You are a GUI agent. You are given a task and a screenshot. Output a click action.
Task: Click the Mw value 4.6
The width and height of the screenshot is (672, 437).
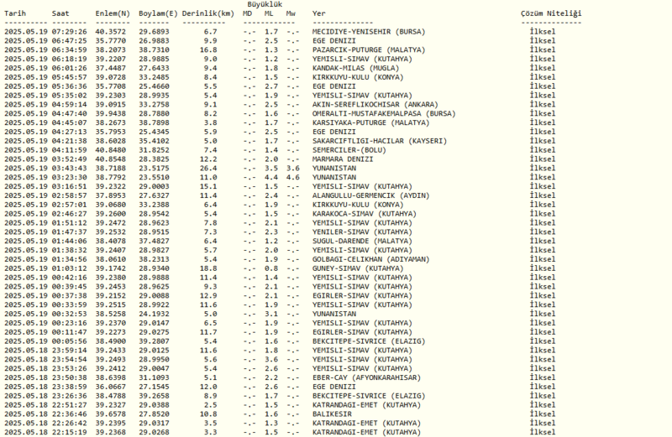(x=292, y=177)
